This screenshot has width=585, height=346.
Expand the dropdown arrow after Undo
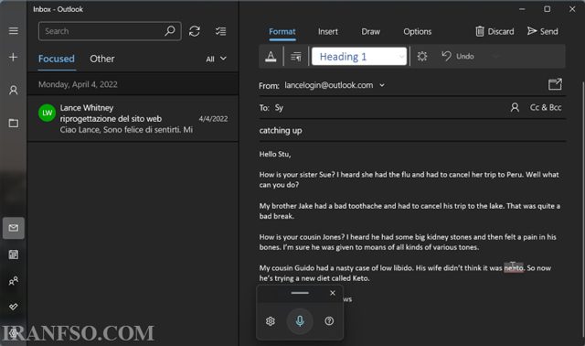495,57
